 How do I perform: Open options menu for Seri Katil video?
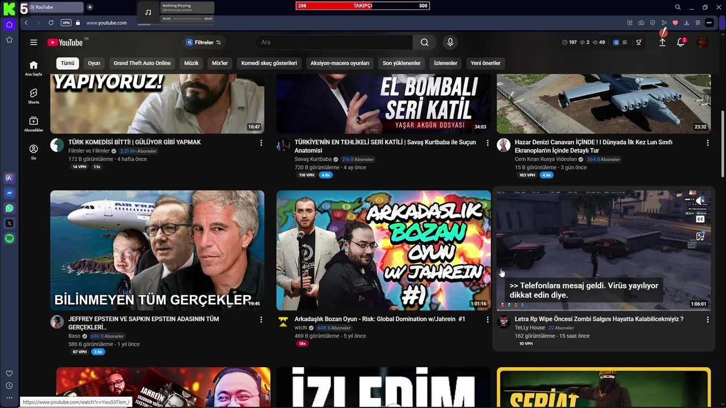coord(487,143)
